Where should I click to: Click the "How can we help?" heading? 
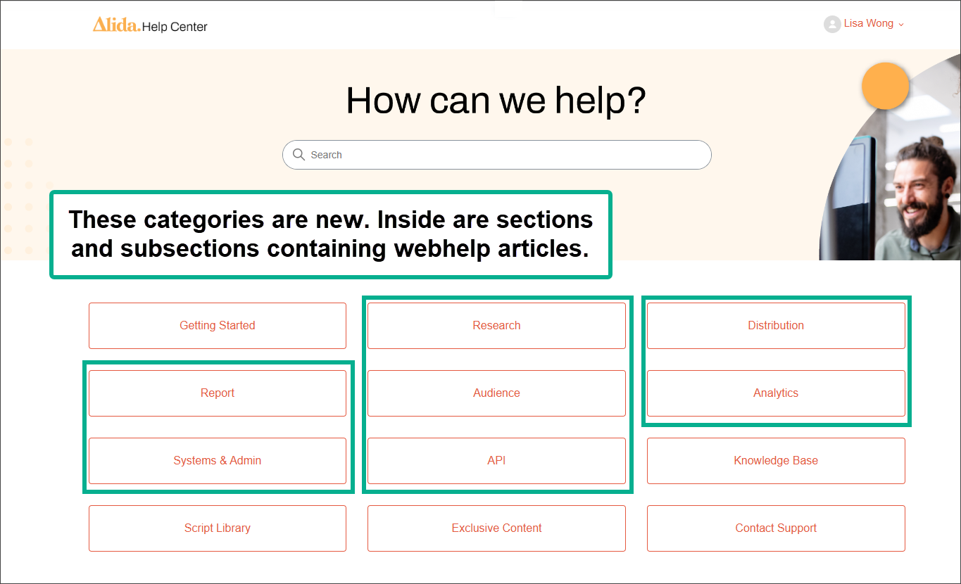[496, 101]
